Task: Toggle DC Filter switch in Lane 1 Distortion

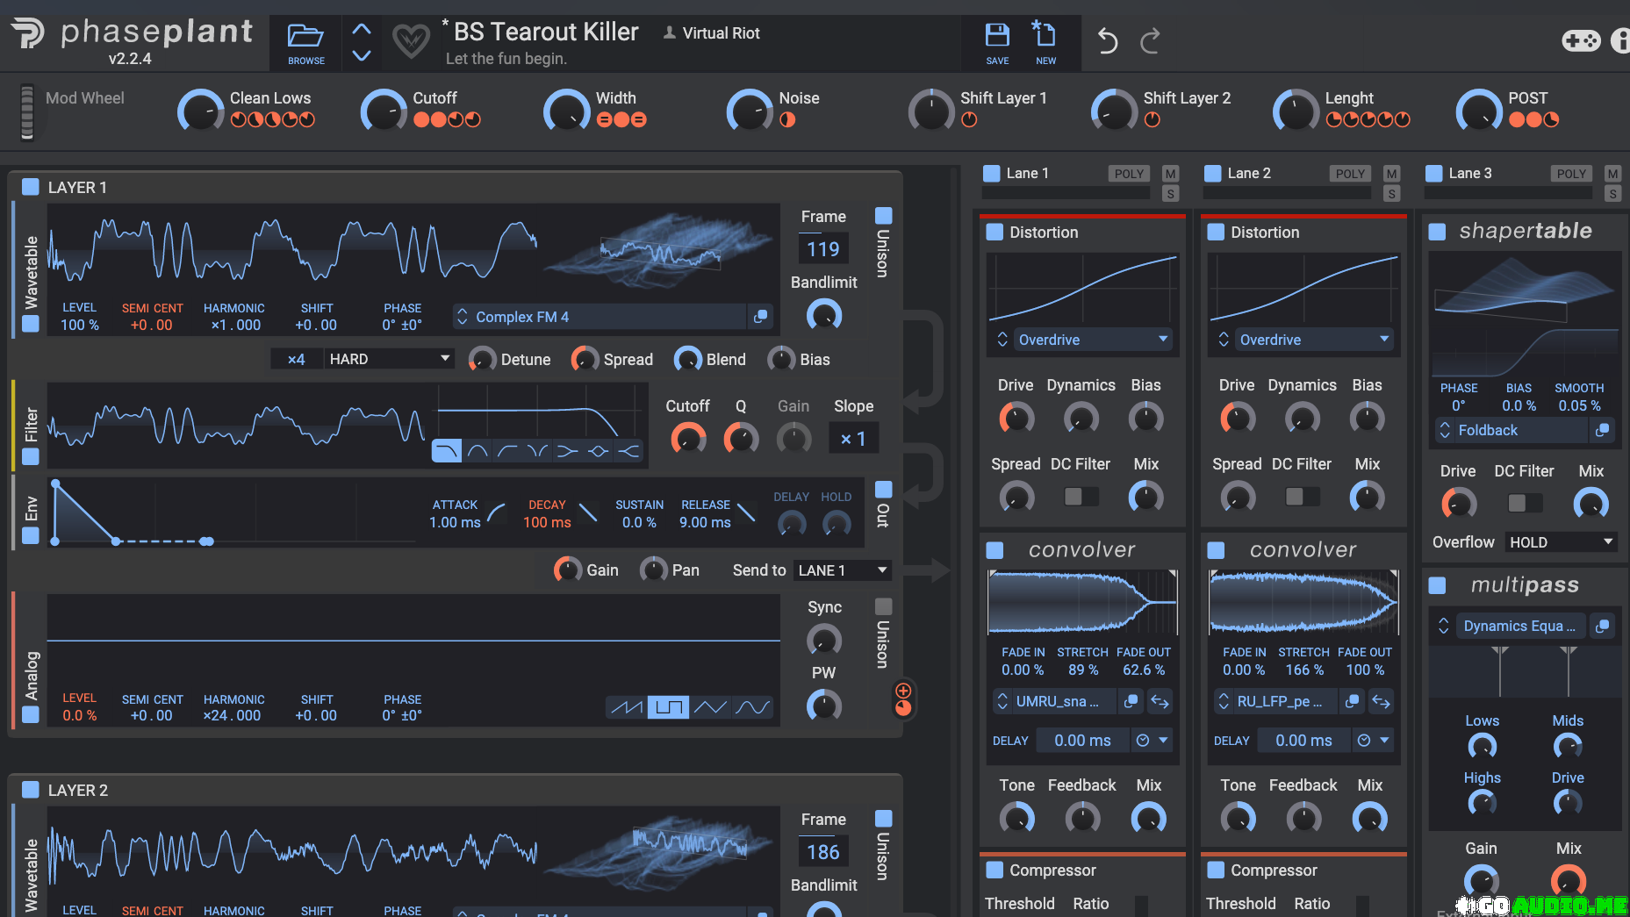Action: (1081, 497)
